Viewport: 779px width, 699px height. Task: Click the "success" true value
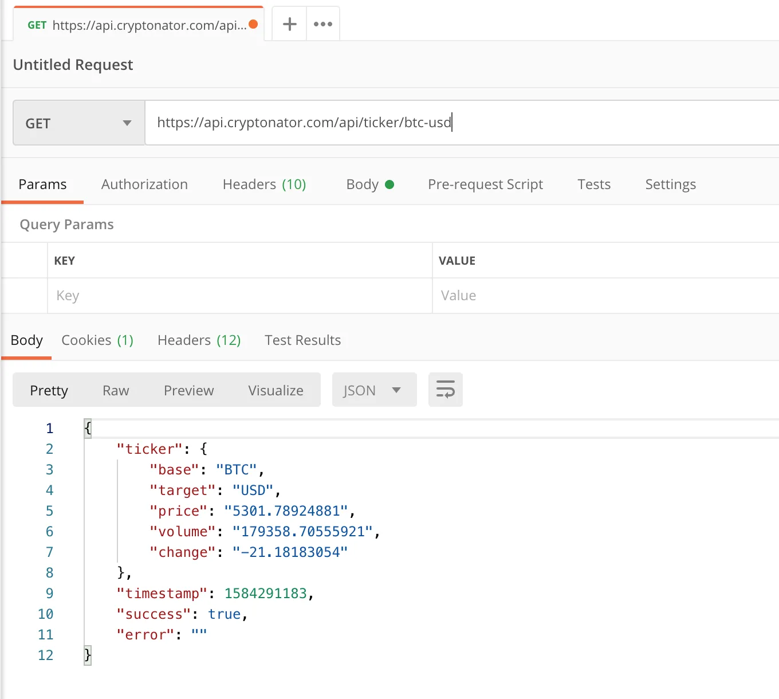tap(224, 614)
